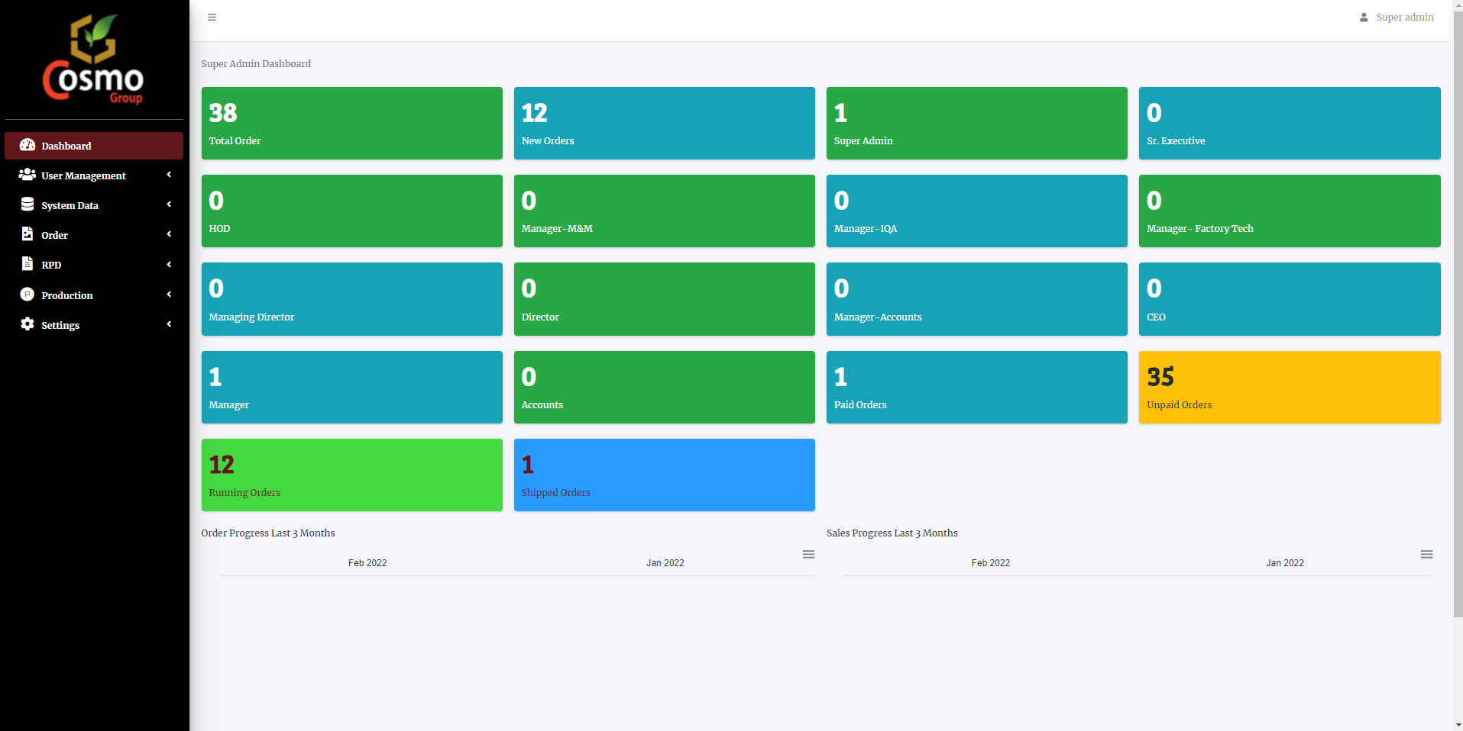Open the New Orders card

(x=665, y=123)
